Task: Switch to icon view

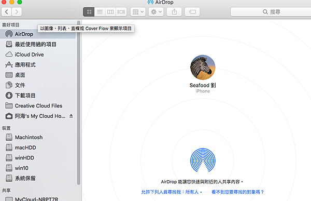Action: click(x=89, y=12)
